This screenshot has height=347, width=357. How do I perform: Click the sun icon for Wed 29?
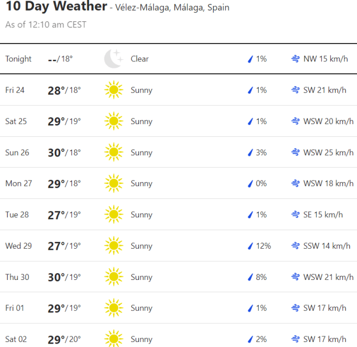tap(113, 246)
